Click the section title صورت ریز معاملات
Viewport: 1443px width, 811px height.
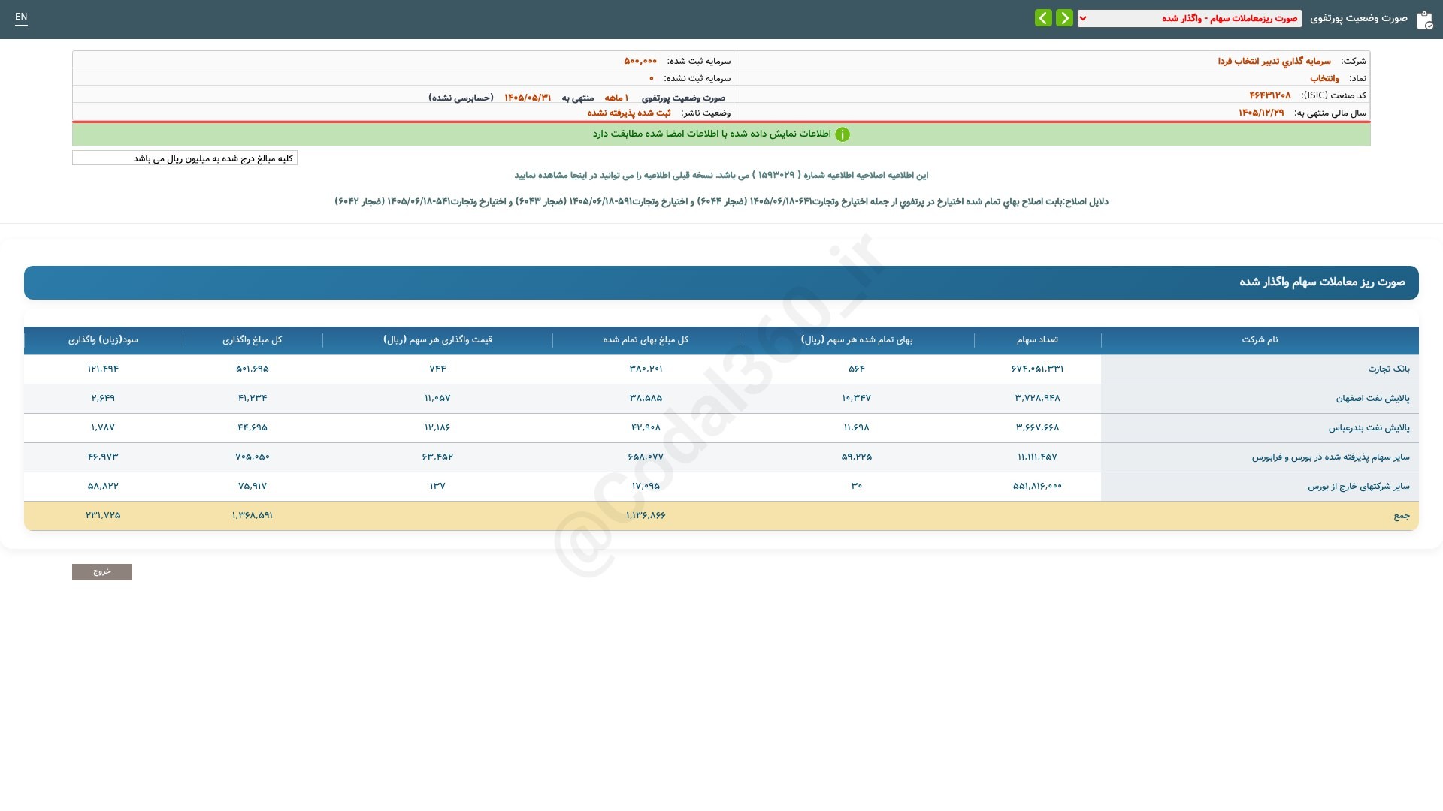pyautogui.click(x=1323, y=282)
